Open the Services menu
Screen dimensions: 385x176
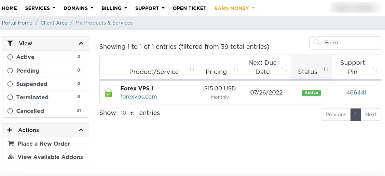(x=40, y=8)
